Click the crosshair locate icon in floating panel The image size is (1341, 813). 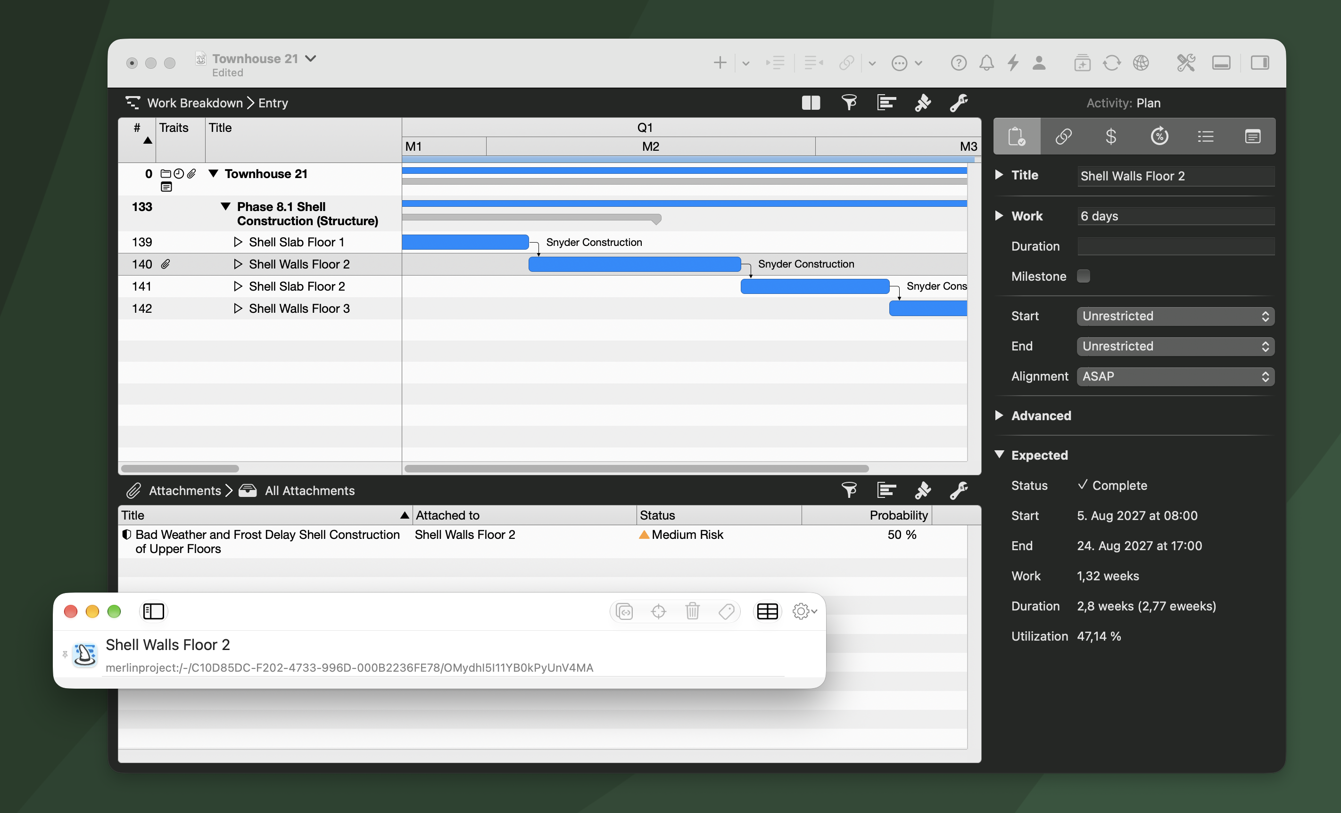[x=659, y=611]
